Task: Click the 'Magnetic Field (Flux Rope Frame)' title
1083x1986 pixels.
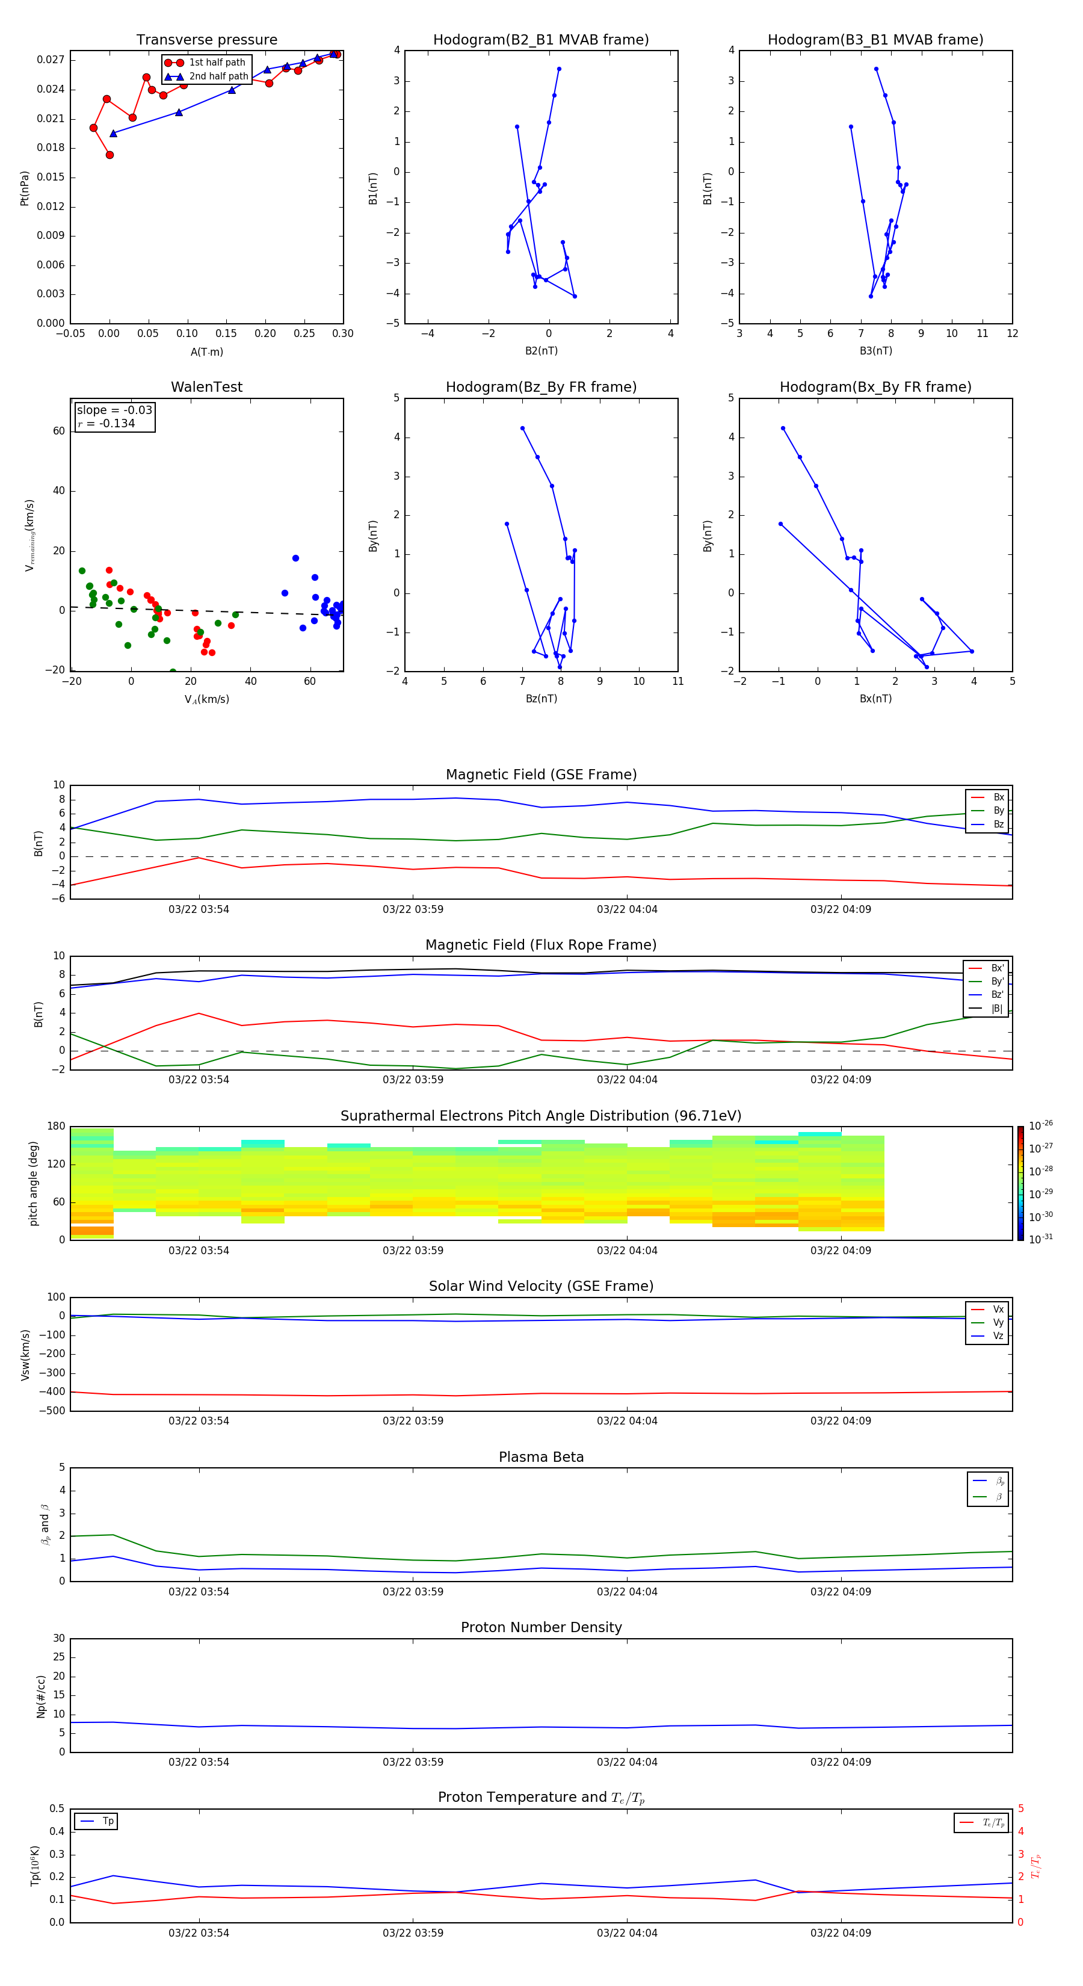Action: tap(541, 945)
